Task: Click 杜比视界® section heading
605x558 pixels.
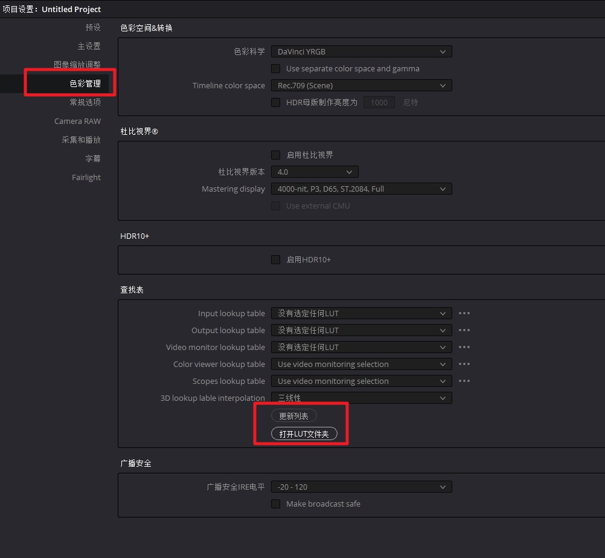Action: point(139,131)
